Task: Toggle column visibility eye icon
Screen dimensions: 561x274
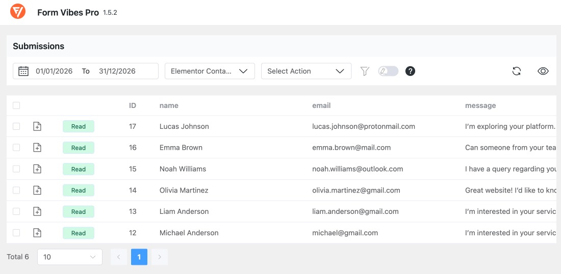Action: click(543, 71)
